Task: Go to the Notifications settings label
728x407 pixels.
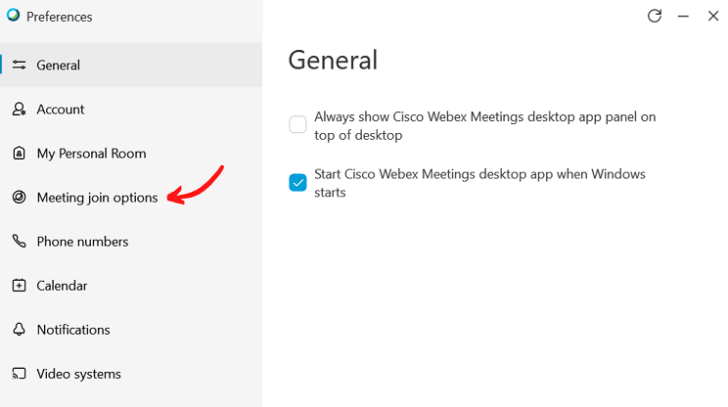Action: tap(73, 330)
